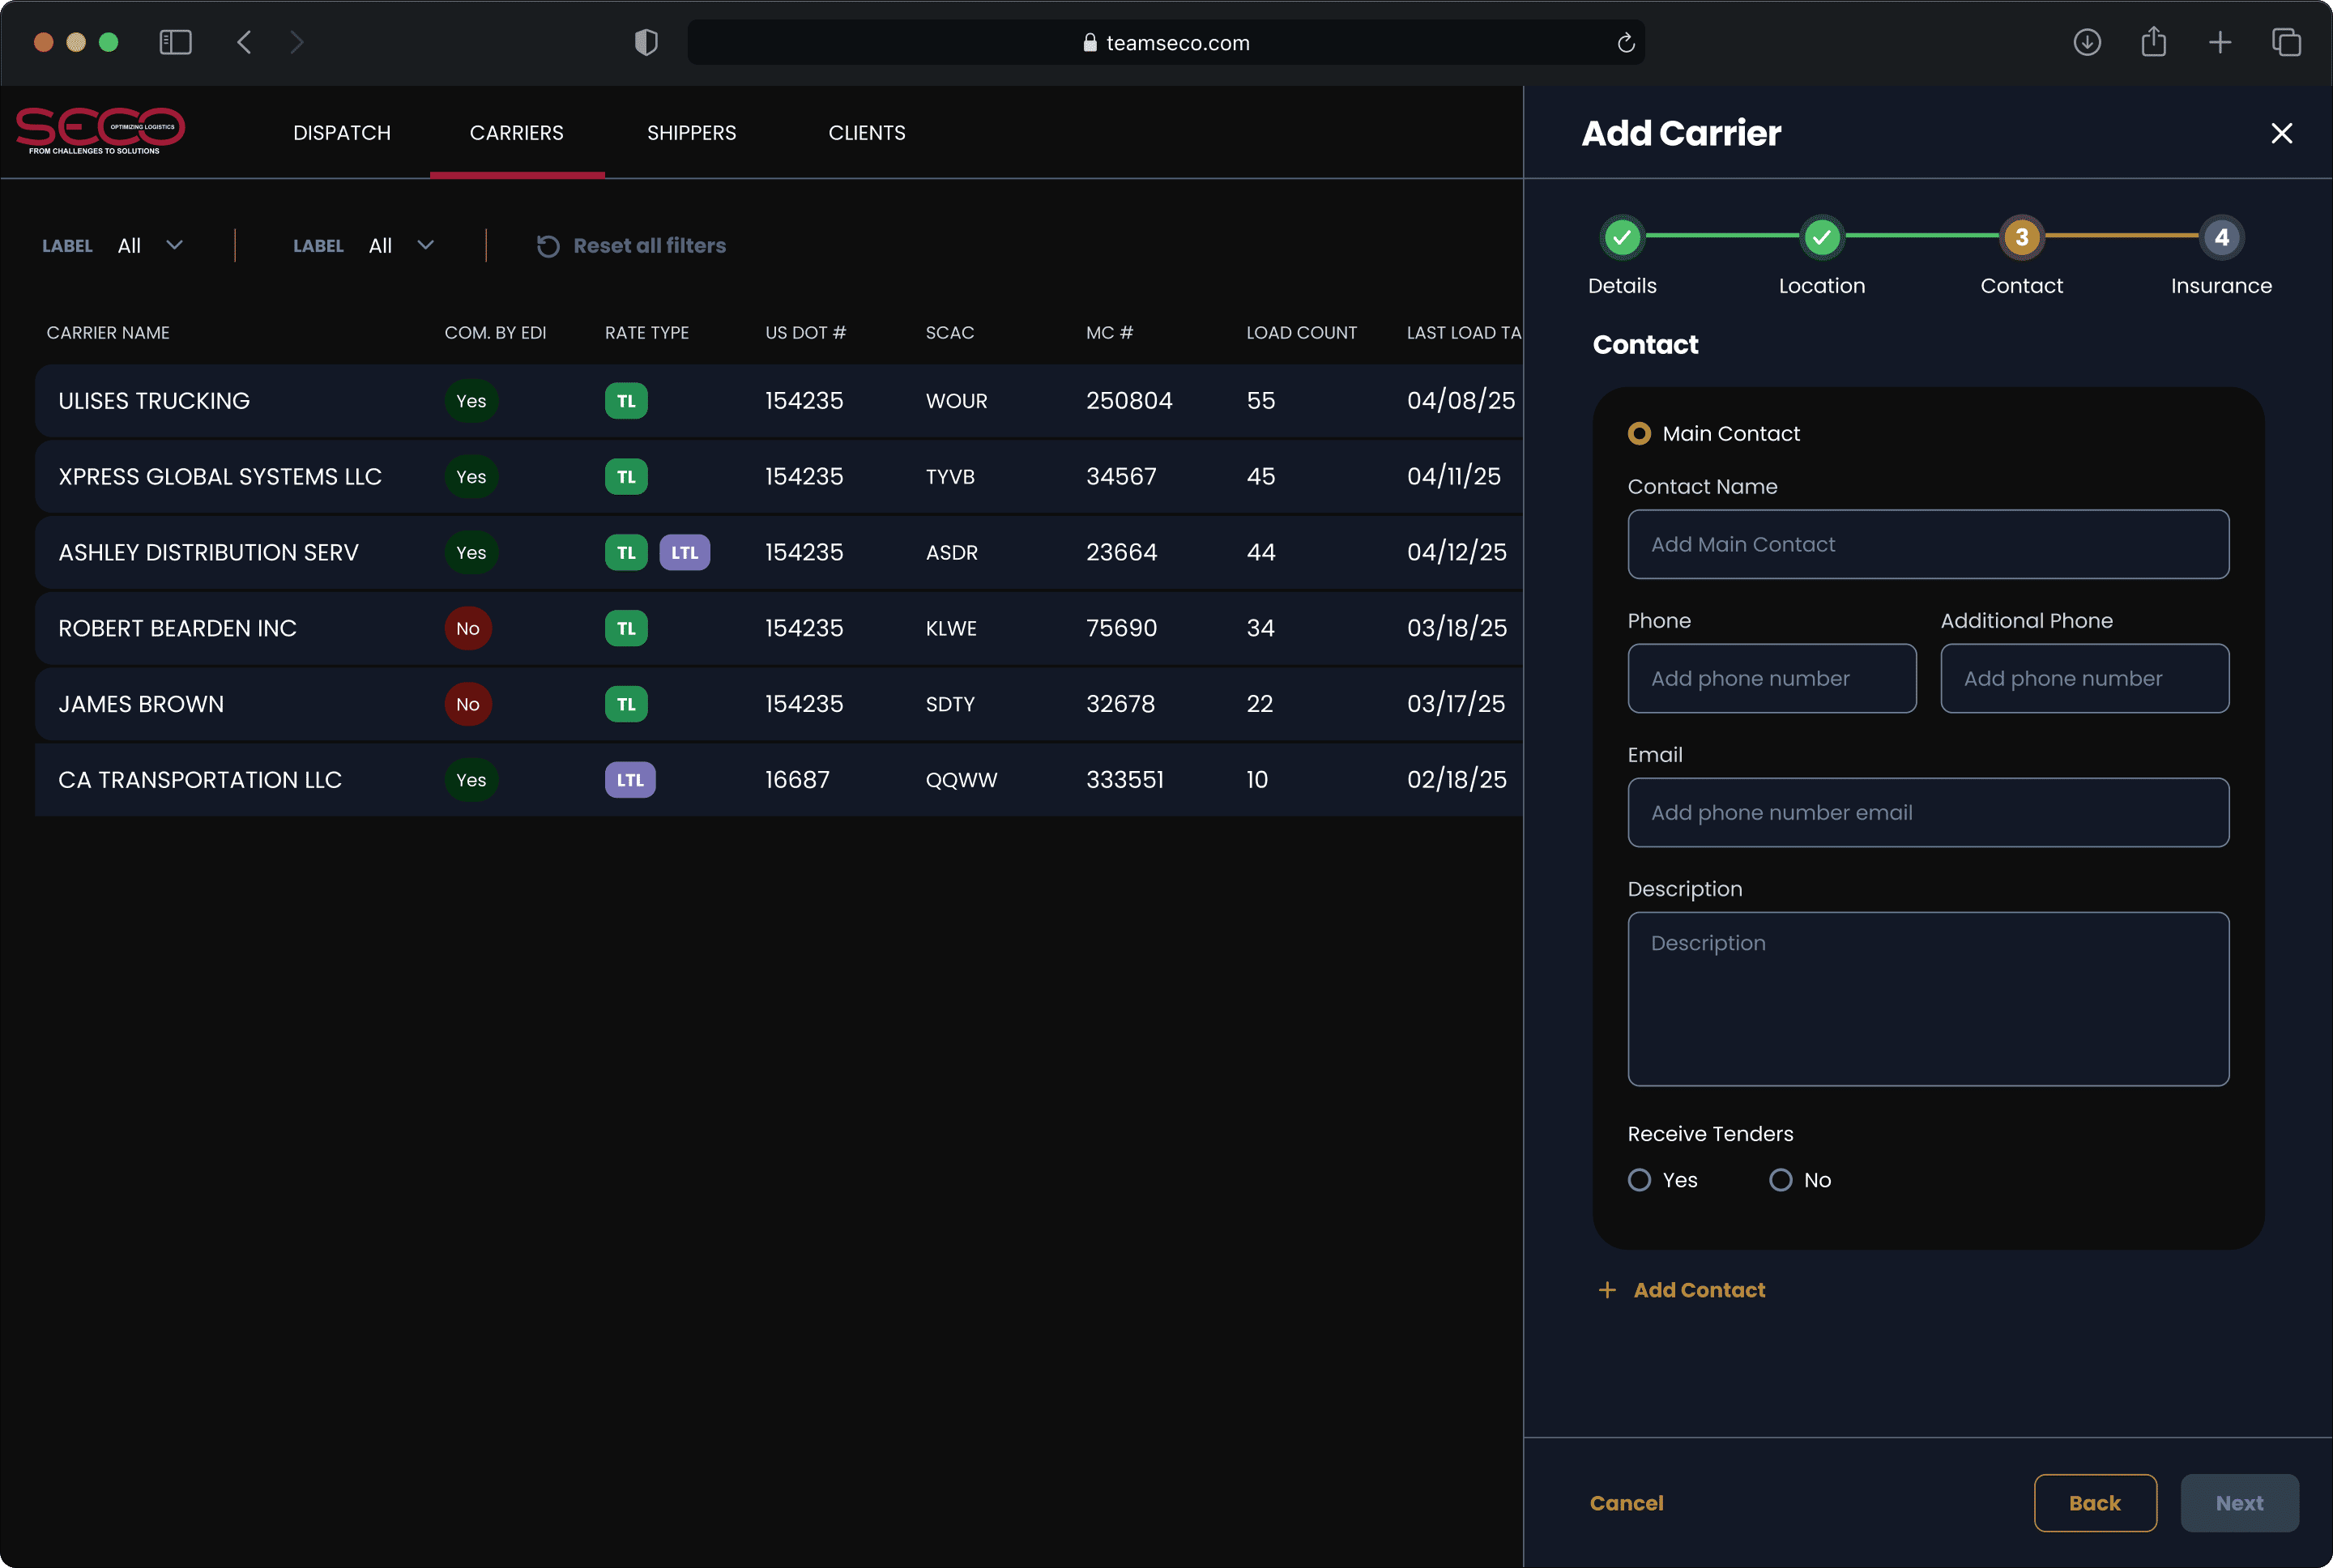Click the share icon in toolbar

pos(2153,42)
